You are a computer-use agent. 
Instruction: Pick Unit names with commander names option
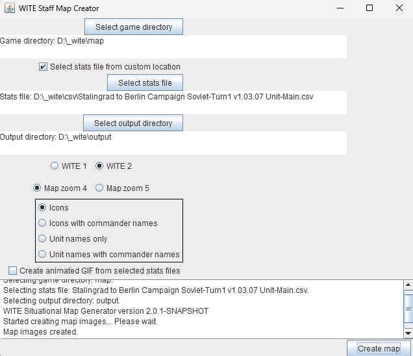point(43,255)
